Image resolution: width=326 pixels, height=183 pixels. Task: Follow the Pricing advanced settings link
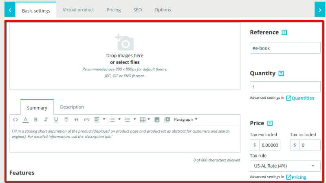296,177
